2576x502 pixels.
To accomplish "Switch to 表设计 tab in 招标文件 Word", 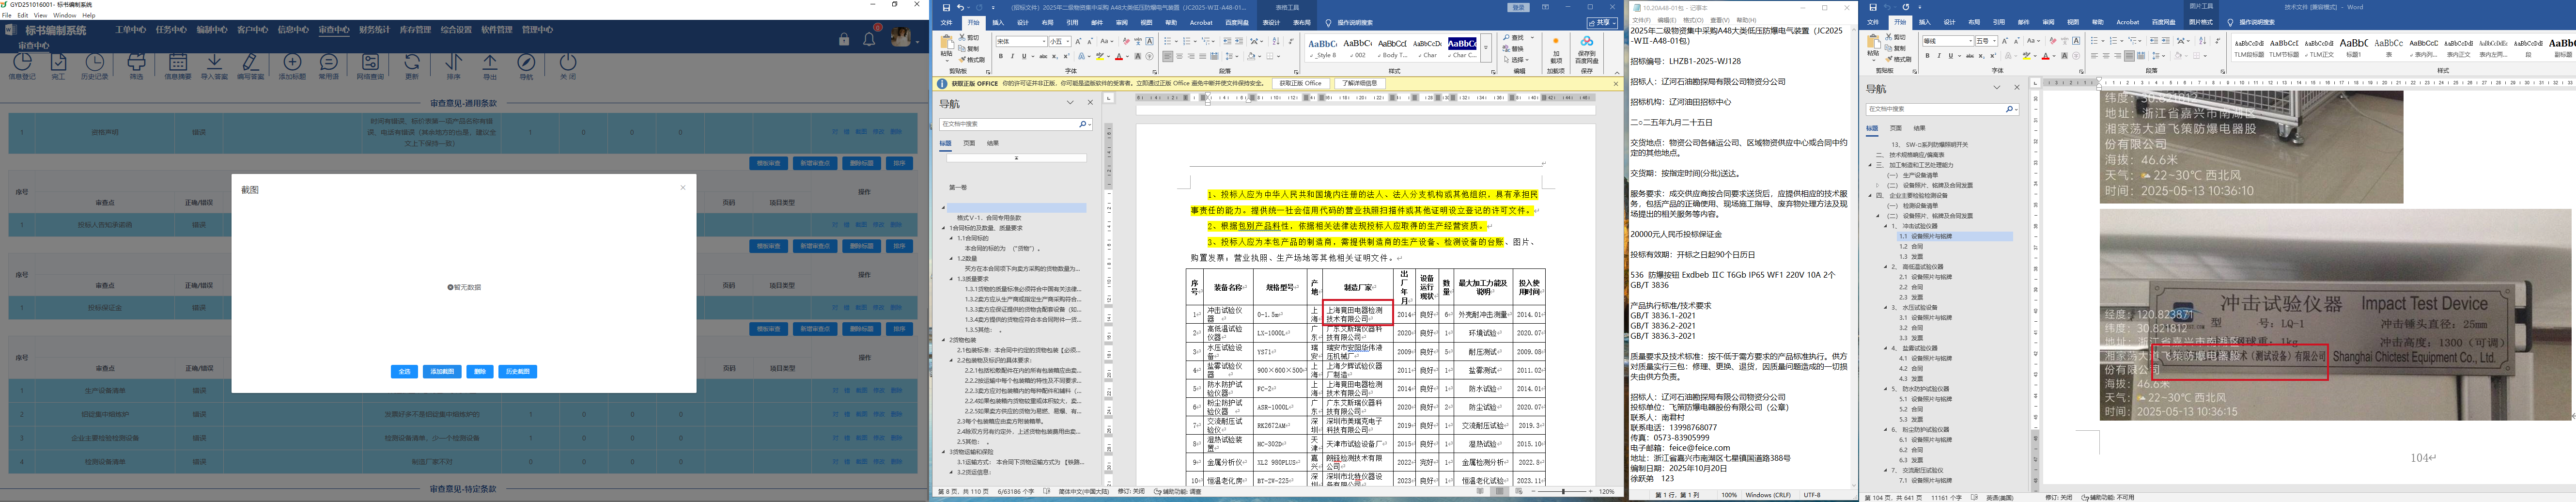I will [x=1271, y=22].
